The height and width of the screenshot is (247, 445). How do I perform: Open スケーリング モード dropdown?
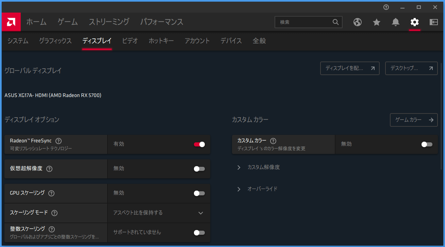pyautogui.click(x=159, y=213)
